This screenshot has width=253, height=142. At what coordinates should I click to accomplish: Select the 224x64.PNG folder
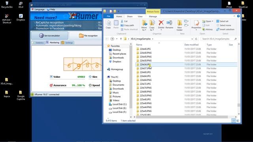(146, 80)
